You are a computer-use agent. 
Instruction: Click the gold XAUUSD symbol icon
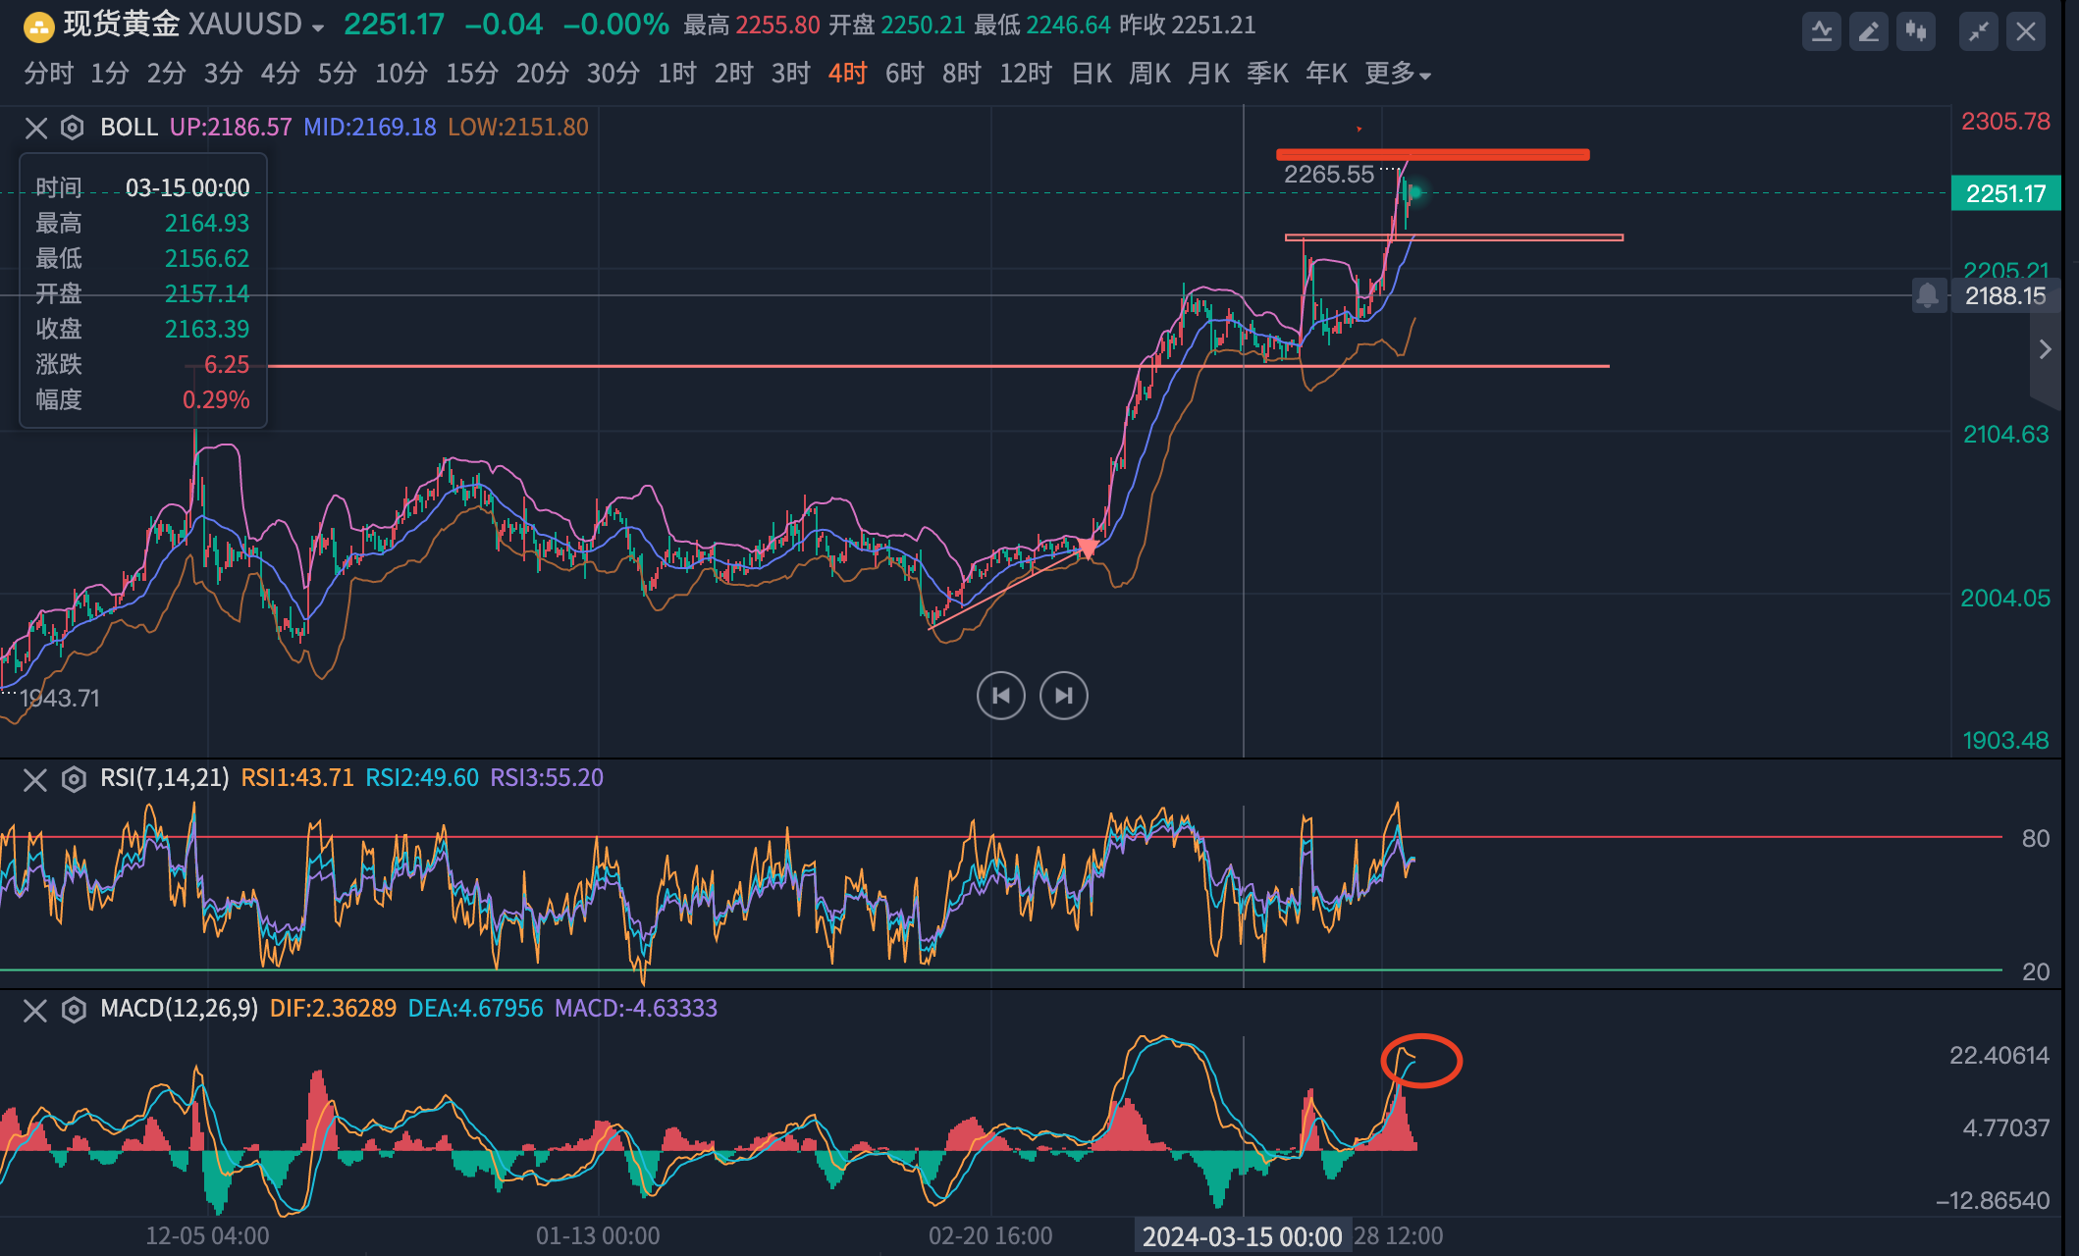[37, 26]
